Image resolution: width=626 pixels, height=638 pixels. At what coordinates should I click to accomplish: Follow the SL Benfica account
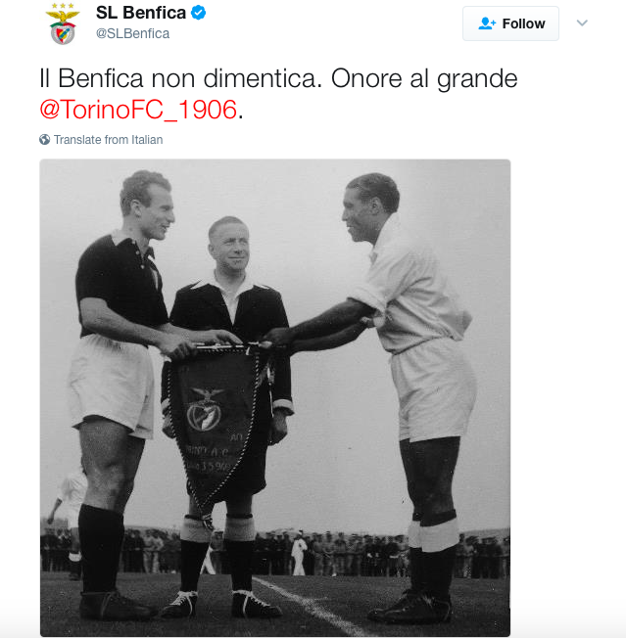click(x=510, y=23)
